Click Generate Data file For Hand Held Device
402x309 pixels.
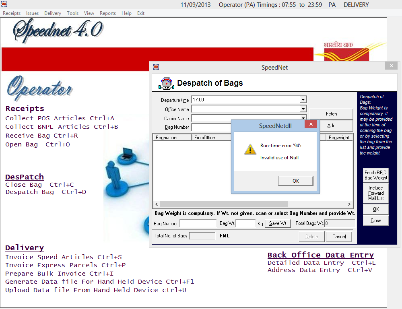pos(99,282)
